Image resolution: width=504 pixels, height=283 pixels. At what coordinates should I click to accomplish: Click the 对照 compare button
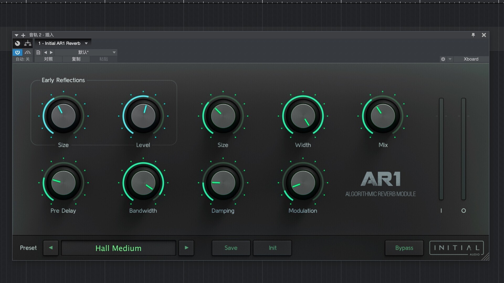pos(48,59)
